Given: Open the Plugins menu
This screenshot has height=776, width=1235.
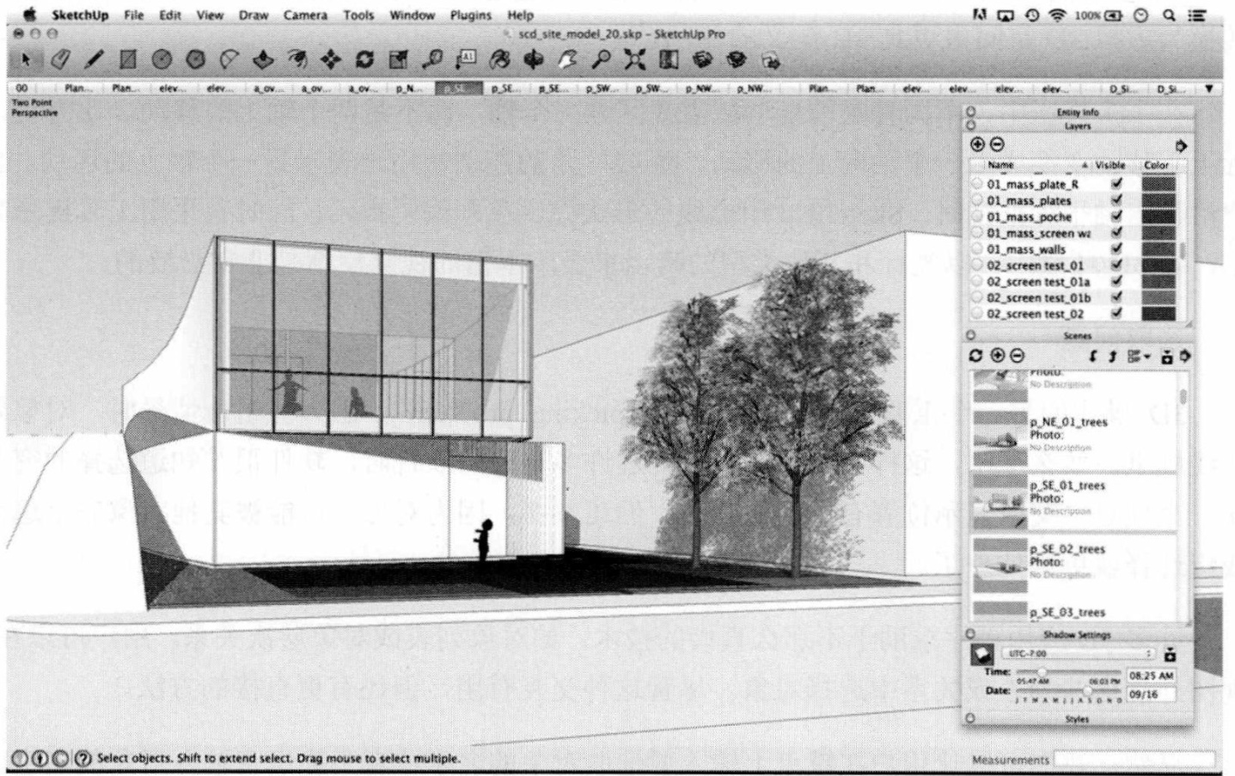Looking at the screenshot, I should (471, 15).
